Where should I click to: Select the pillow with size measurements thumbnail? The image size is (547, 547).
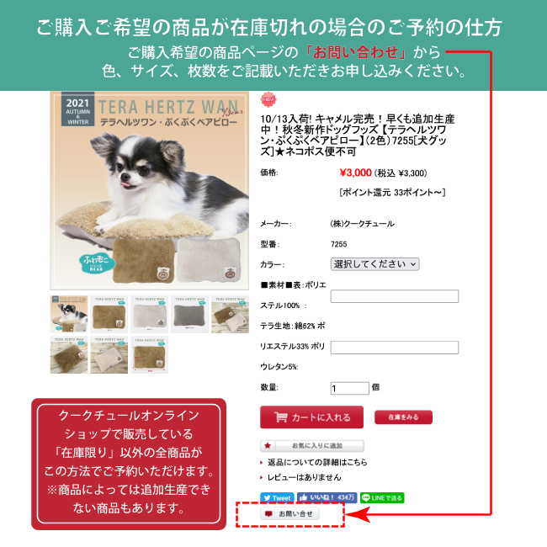(149, 355)
